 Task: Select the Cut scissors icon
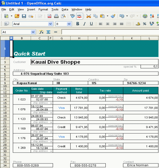tap(89, 16)
